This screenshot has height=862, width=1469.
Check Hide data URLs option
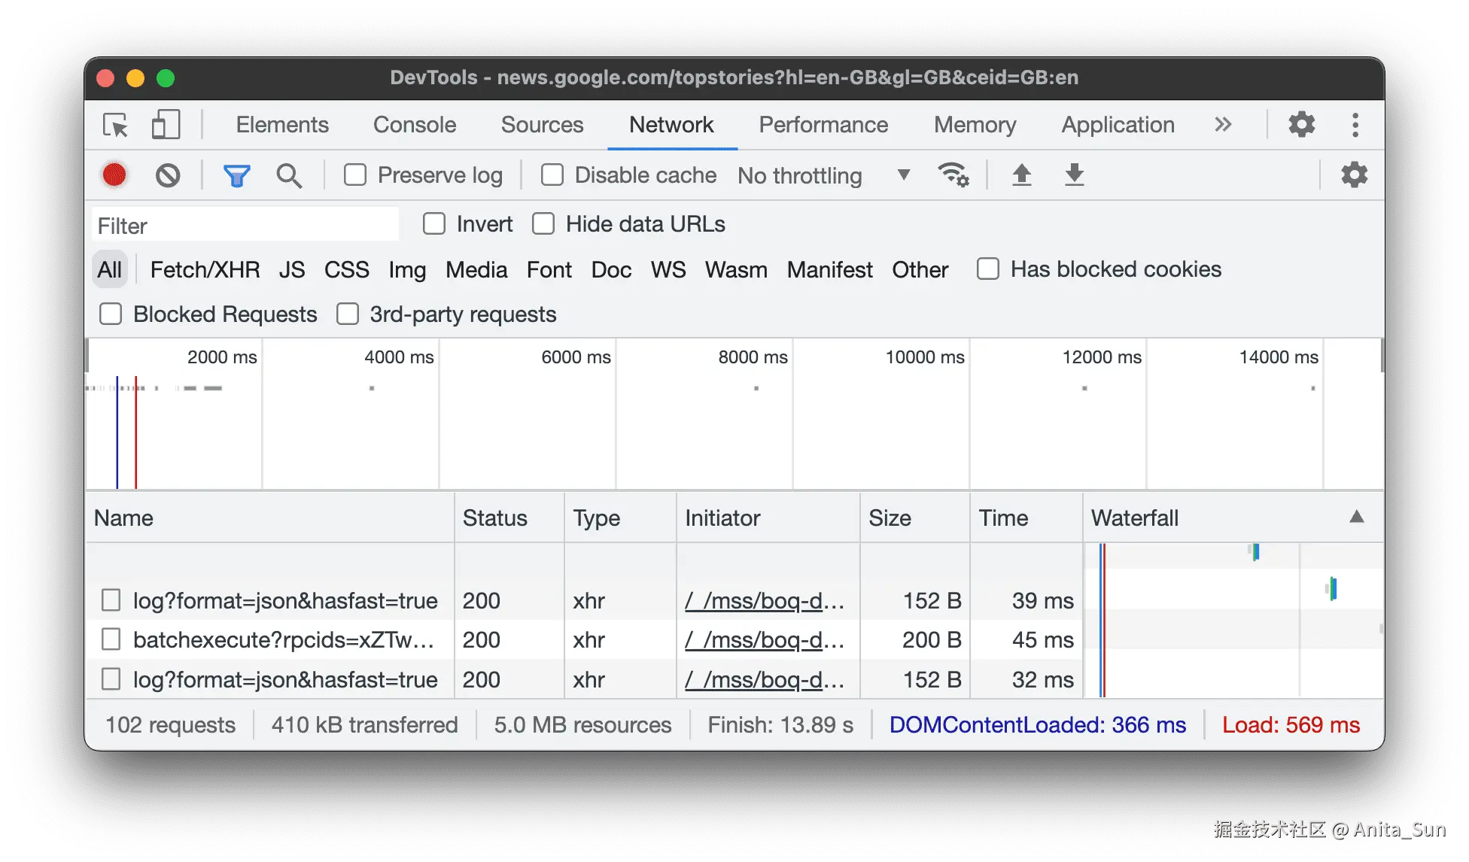(543, 224)
